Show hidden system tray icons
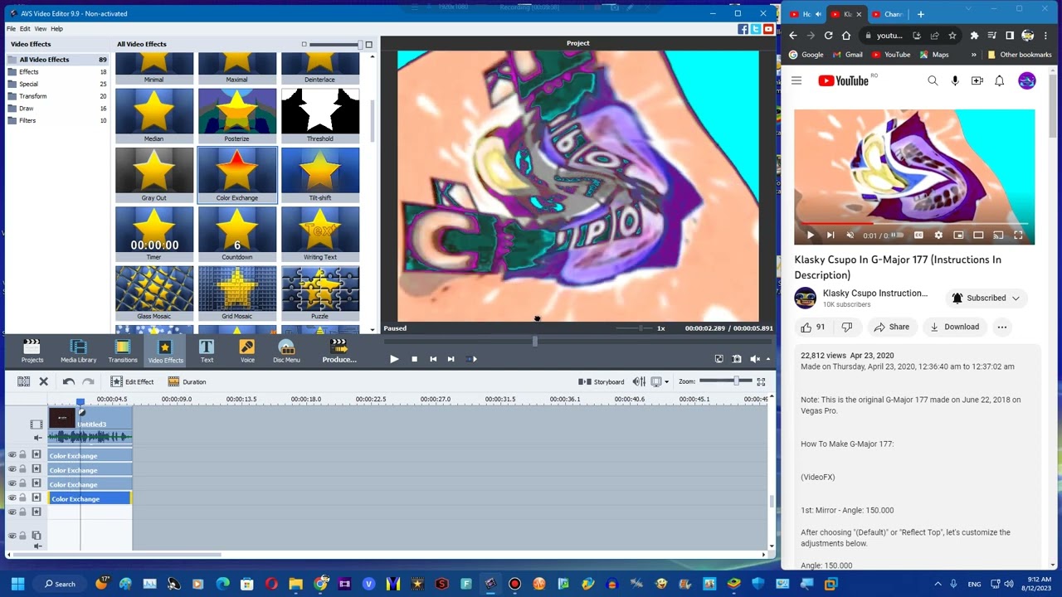This screenshot has height=597, width=1062. [x=938, y=584]
